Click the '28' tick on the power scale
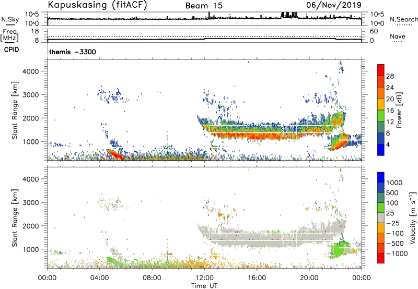 click(x=390, y=76)
